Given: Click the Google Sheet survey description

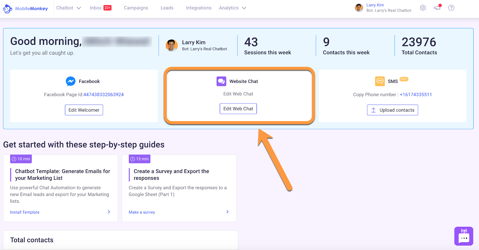Looking at the screenshot, I should pyautogui.click(x=178, y=191).
